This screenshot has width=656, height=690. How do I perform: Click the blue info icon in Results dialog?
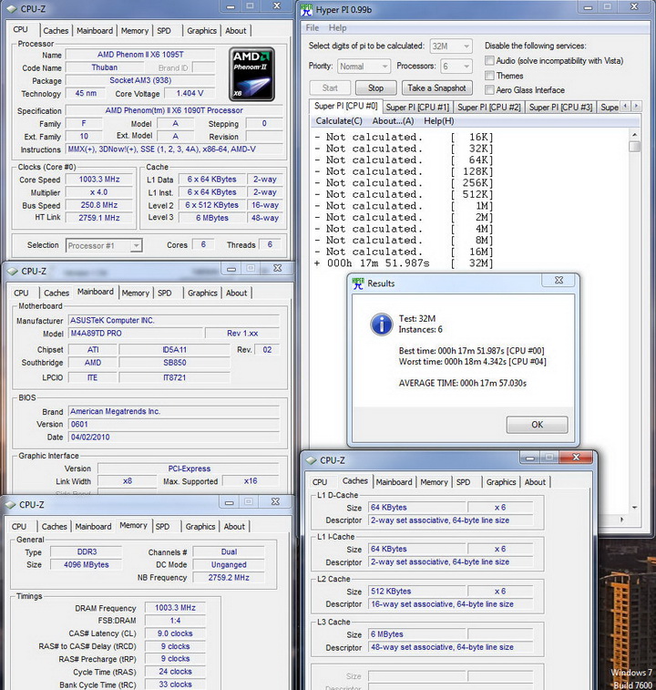(382, 324)
